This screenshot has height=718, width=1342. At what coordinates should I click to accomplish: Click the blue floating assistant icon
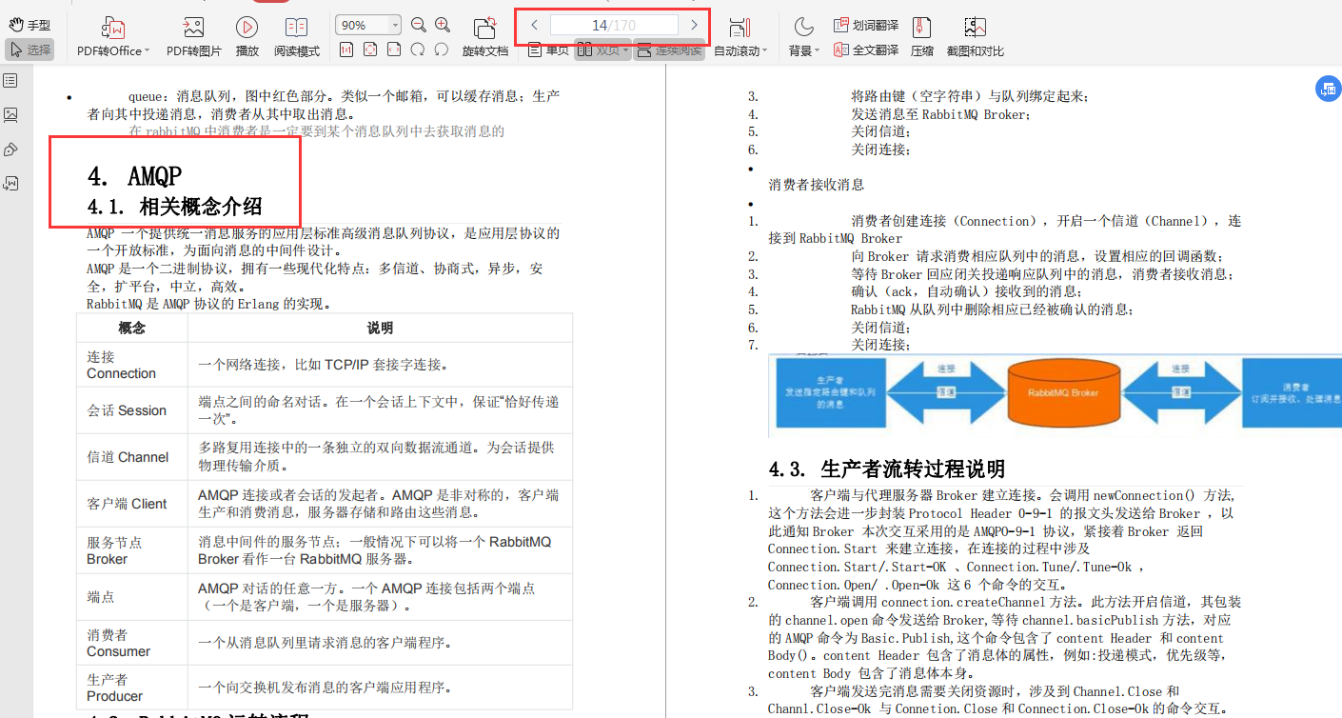tap(1327, 89)
